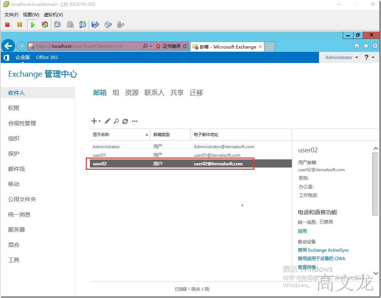Select the 组 tab
Image resolution: width=381 pixels, height=298 pixels.
pyautogui.click(x=115, y=92)
